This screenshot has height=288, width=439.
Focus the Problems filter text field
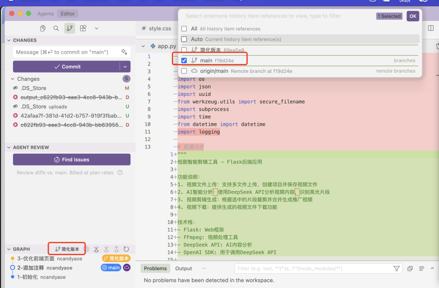tap(313, 269)
